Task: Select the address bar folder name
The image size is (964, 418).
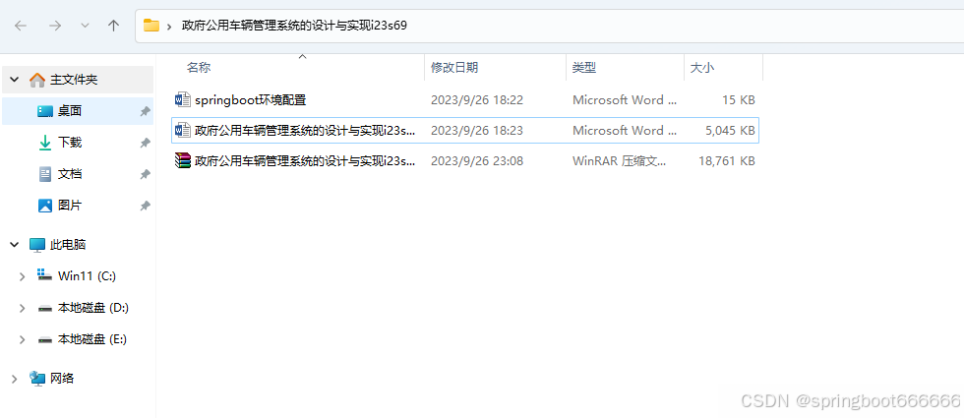Action: click(294, 26)
